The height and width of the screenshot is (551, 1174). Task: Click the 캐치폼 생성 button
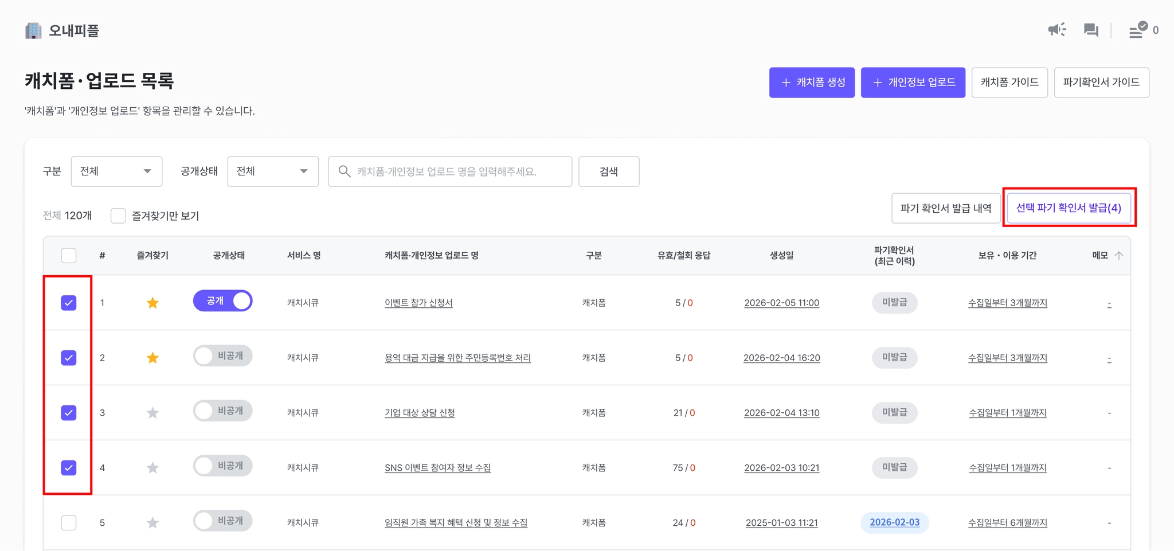(812, 83)
